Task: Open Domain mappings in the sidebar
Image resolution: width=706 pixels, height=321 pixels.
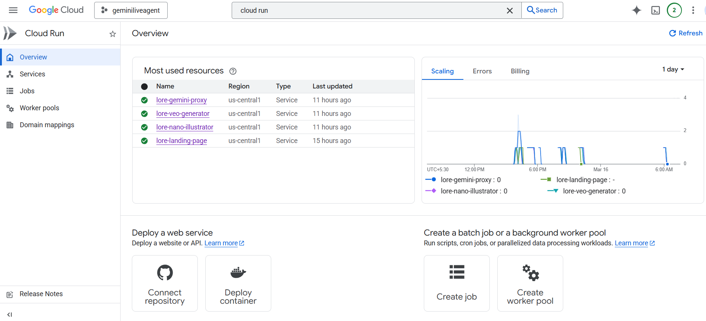Action: (60, 125)
